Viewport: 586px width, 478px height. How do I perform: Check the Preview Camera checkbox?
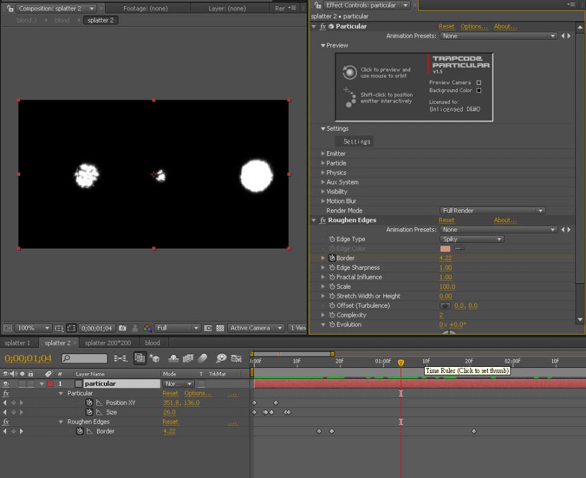click(479, 82)
